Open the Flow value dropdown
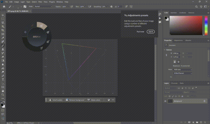210x124 pixels. point(86,6)
